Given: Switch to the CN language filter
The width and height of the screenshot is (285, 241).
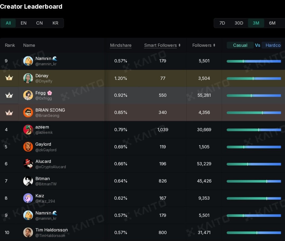Looking at the screenshot, I should pos(40,23).
